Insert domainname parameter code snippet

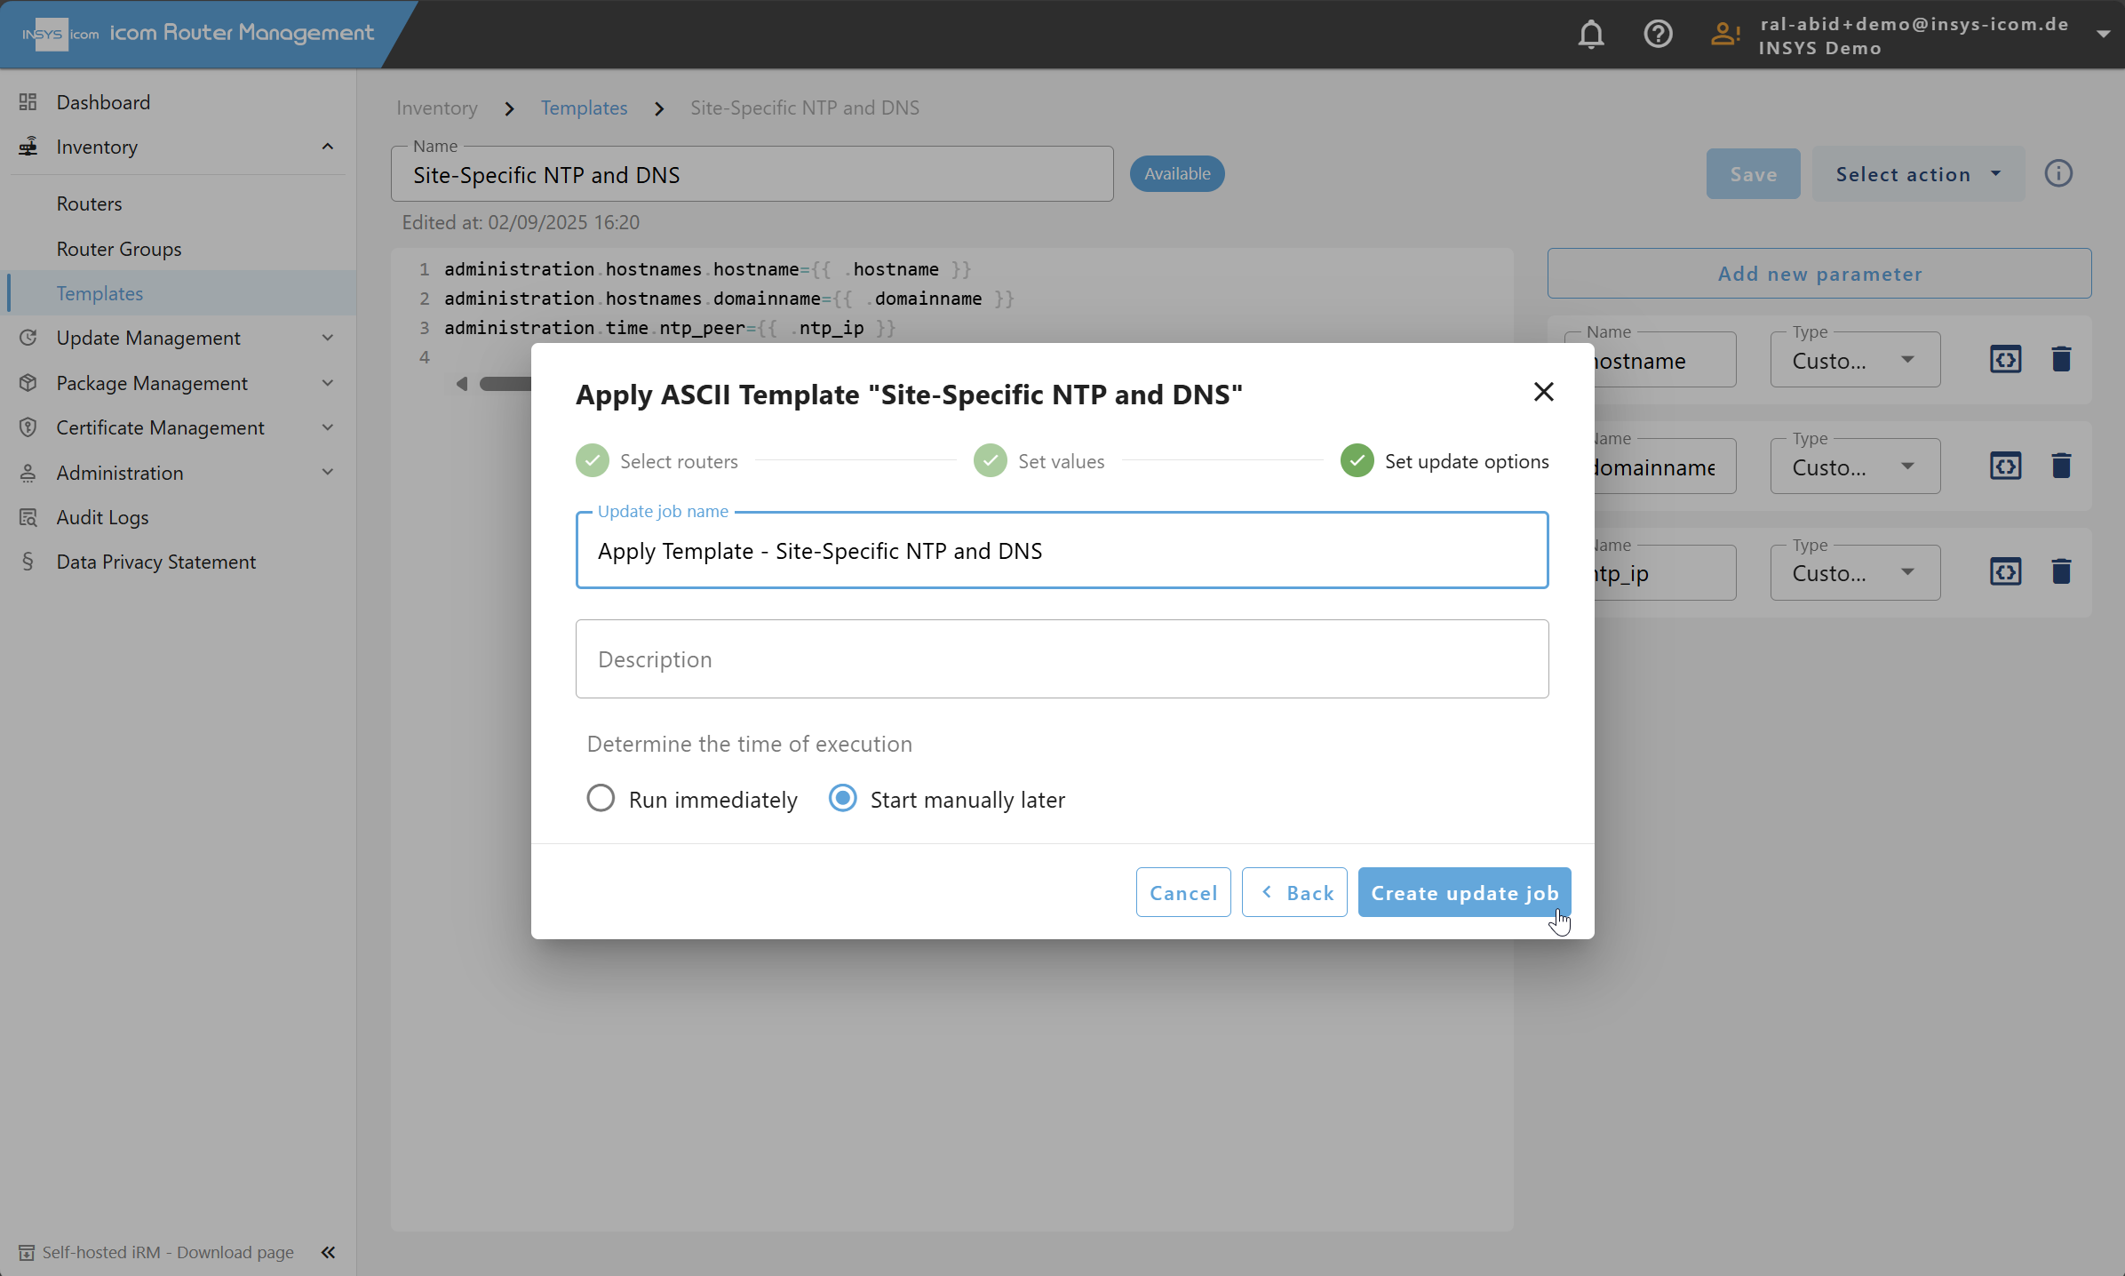pos(2005,466)
